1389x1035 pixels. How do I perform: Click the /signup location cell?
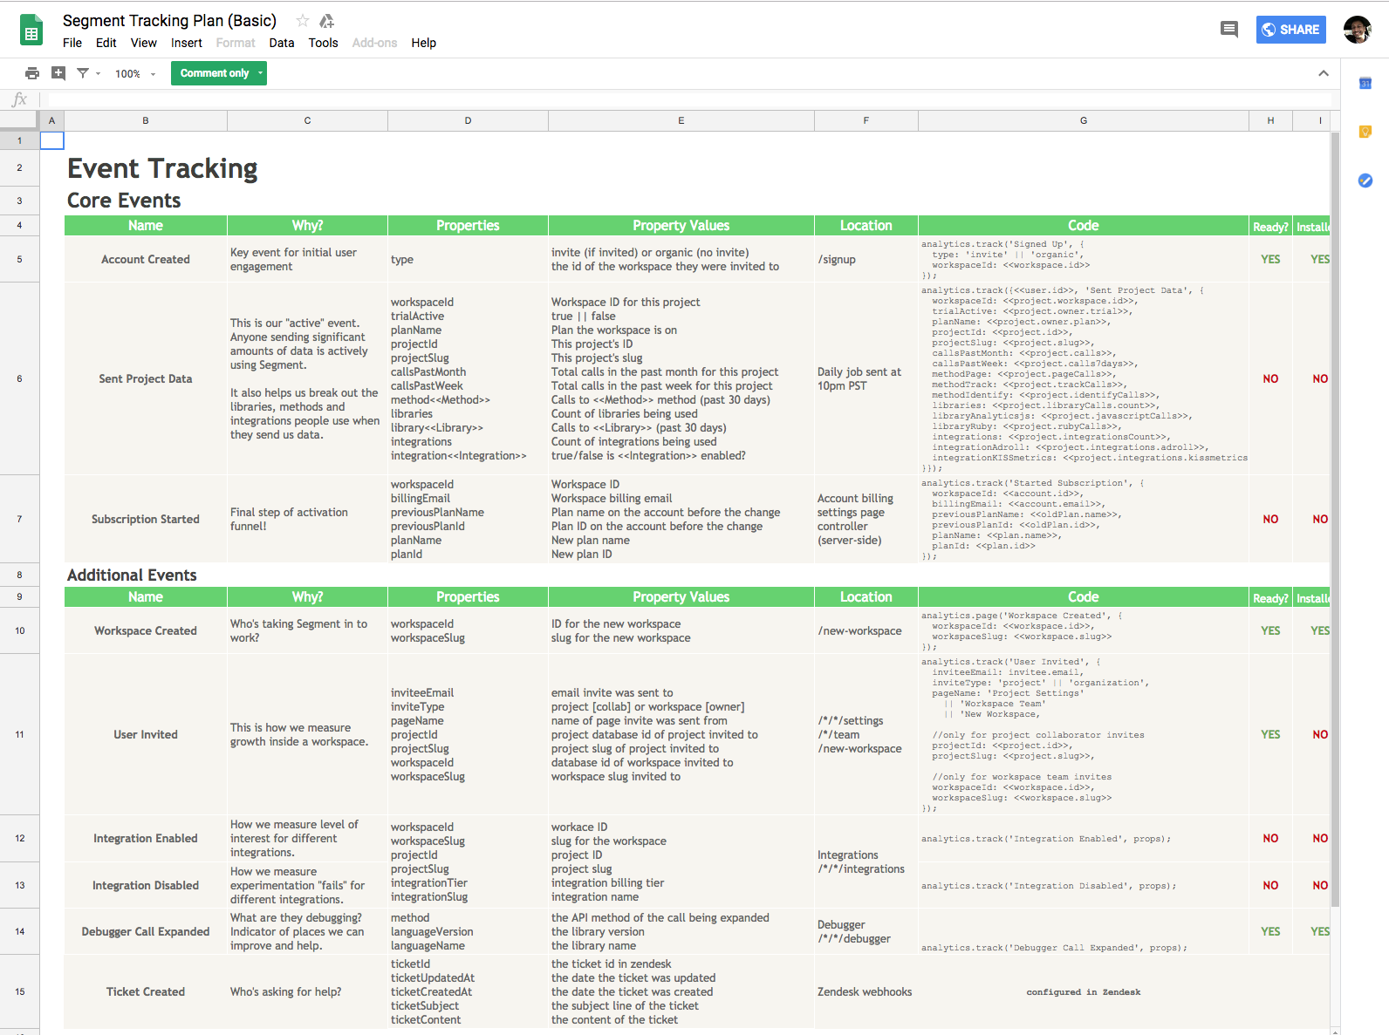point(866,259)
